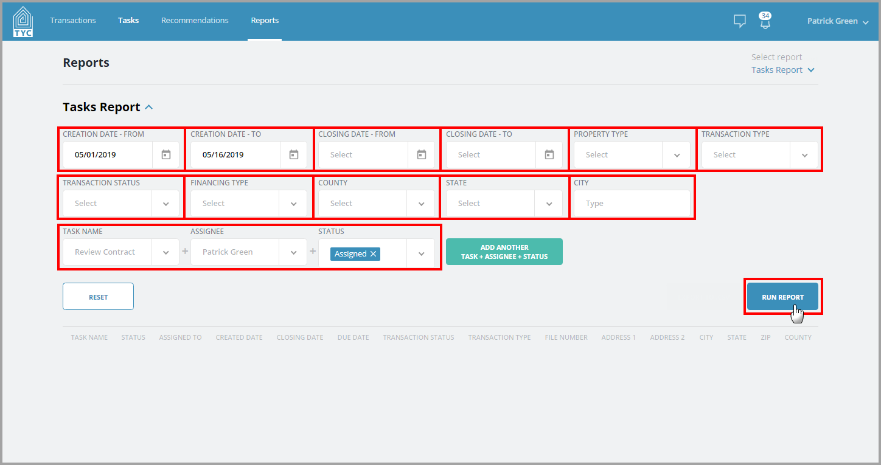This screenshot has width=881, height=465.
Task: Open the Financing Type dropdown
Action: 293,203
